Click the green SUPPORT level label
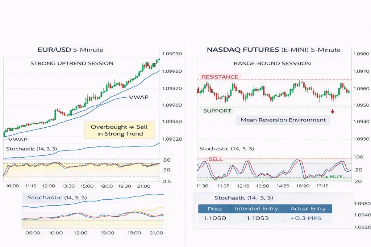371x247 pixels. 217,111
